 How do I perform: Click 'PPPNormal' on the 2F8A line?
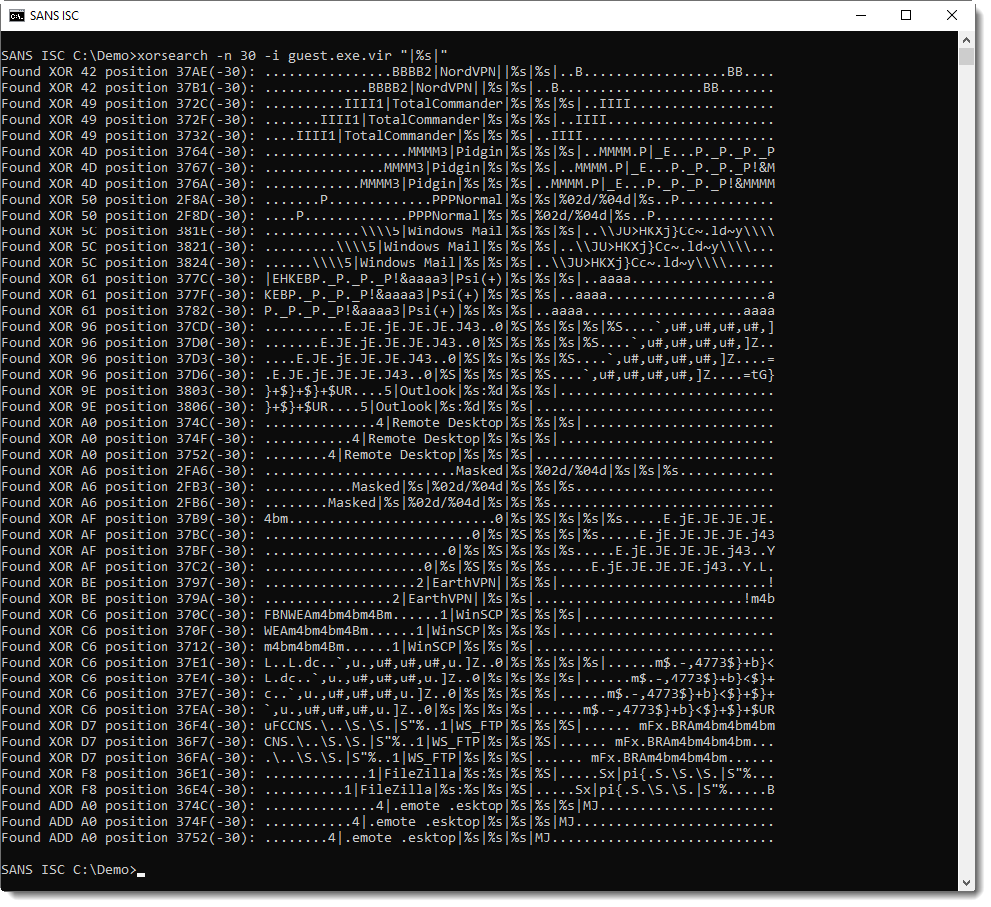coord(468,200)
